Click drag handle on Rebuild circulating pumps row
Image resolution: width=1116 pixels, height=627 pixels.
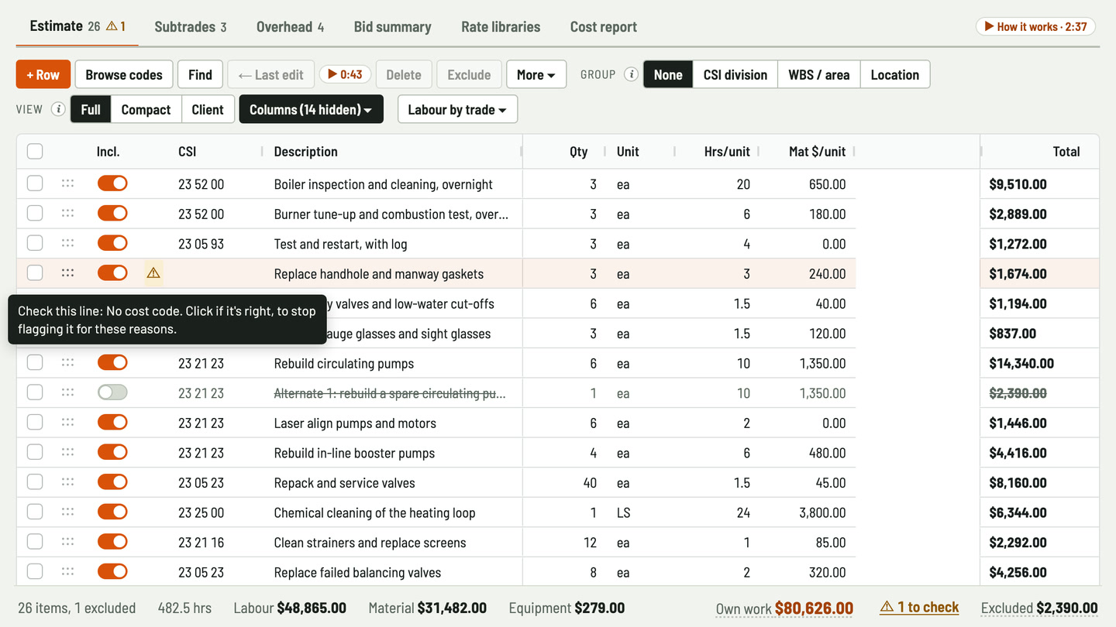(x=67, y=362)
